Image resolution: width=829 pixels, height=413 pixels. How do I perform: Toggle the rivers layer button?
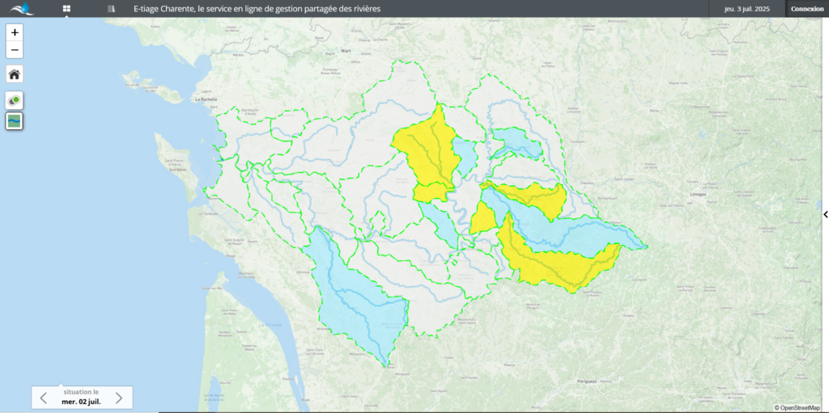click(x=15, y=121)
